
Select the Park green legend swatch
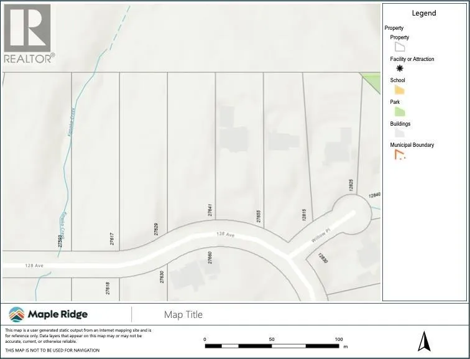pos(399,112)
